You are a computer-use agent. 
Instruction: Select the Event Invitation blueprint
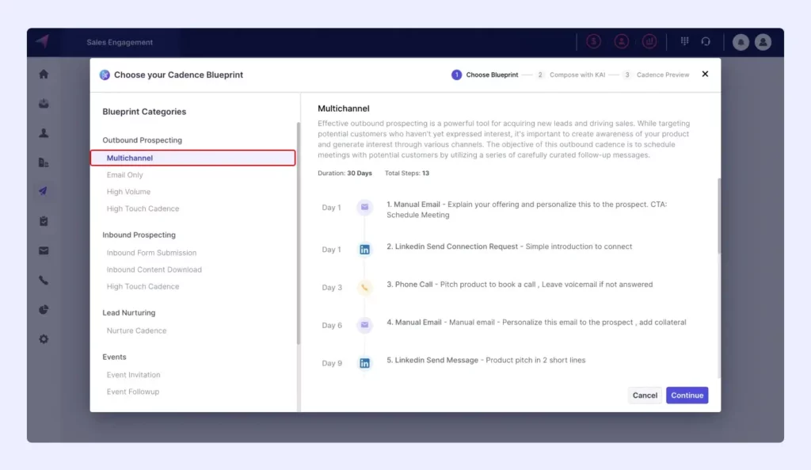[x=133, y=375]
